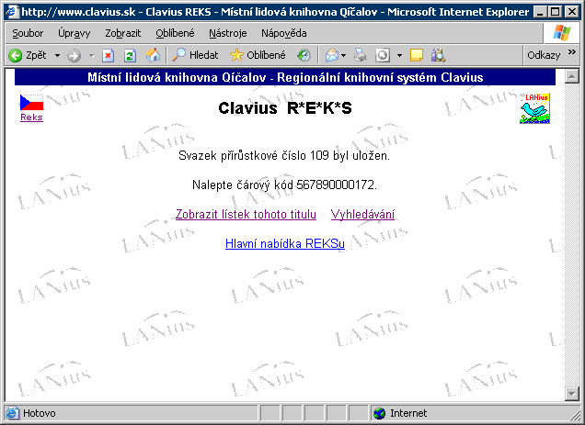
Task: Click the Místní lidová knihovna Qíčalov banner
Action: (285, 77)
